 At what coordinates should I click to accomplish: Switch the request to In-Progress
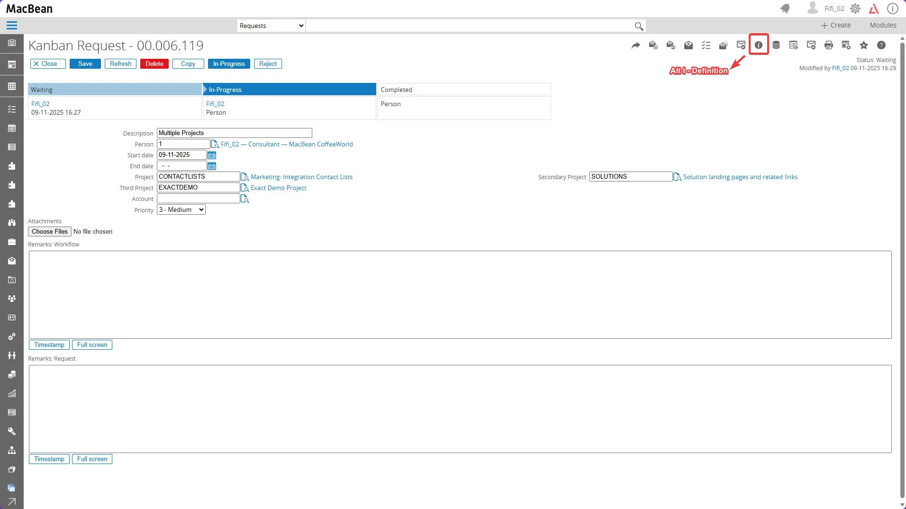[x=229, y=64]
